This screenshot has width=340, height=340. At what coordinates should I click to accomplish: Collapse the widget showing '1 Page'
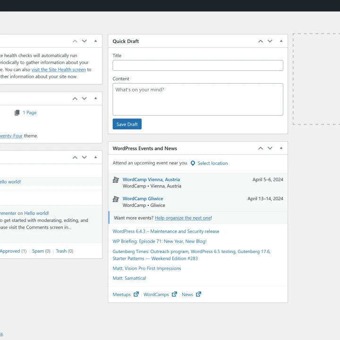(x=95, y=98)
